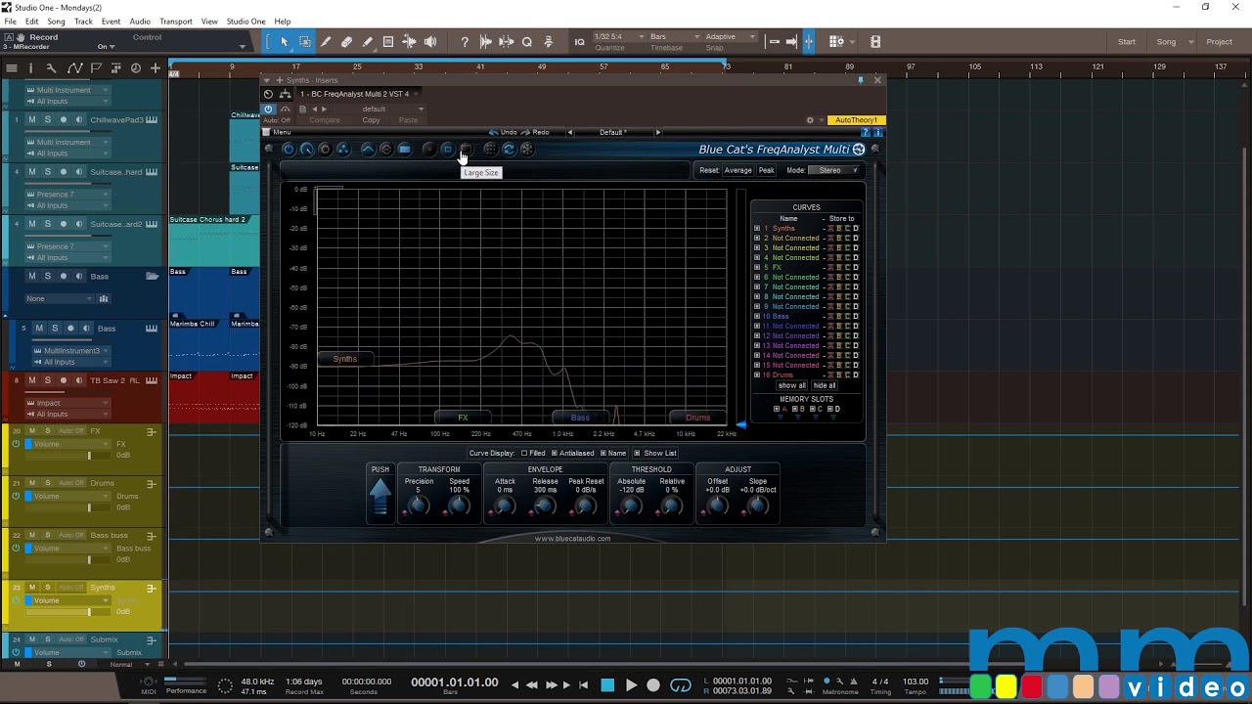The width and height of the screenshot is (1252, 704).
Task: Click show all curves button
Action: 791,386
